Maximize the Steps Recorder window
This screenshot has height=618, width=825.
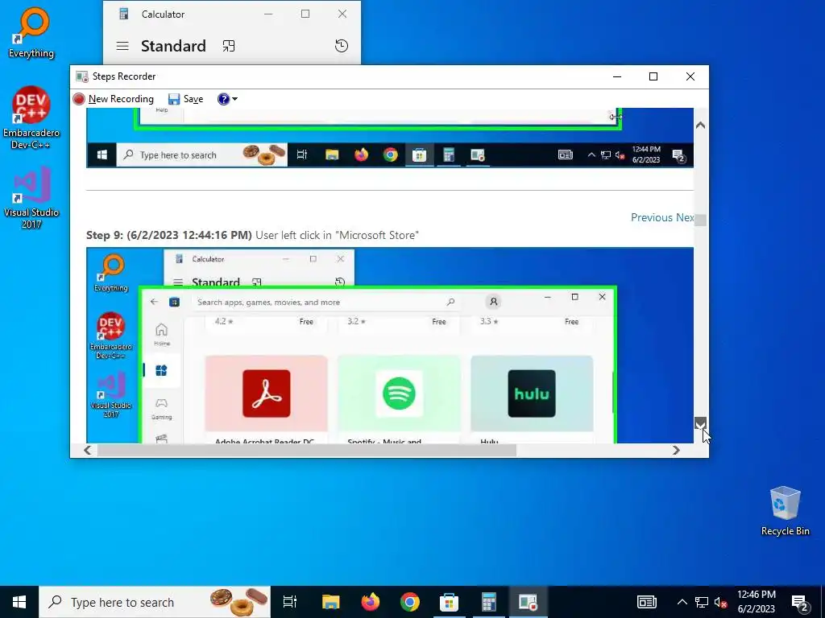653,76
